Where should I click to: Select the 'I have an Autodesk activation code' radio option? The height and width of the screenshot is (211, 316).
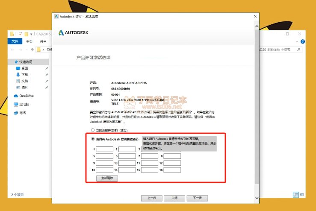pos(93,139)
